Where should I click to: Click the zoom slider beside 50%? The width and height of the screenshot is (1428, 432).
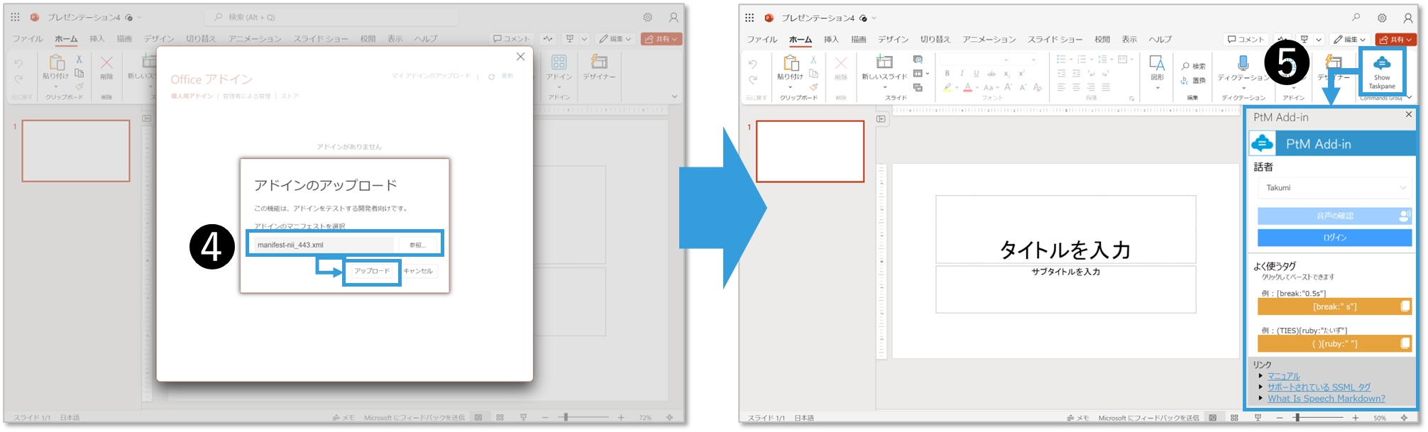[x=1297, y=418]
